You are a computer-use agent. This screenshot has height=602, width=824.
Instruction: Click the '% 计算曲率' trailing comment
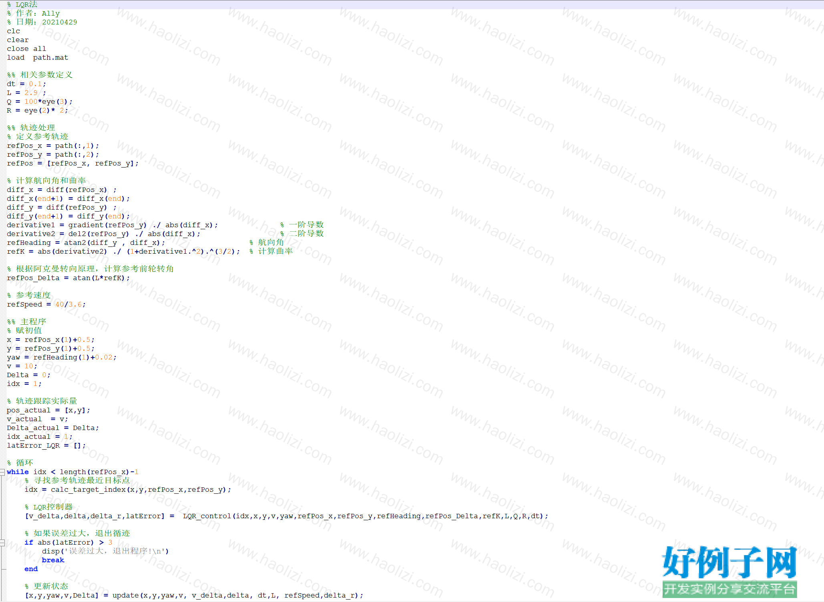coord(271,251)
